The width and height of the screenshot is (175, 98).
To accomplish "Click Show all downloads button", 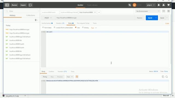I will pyautogui.click(x=166, y=96).
